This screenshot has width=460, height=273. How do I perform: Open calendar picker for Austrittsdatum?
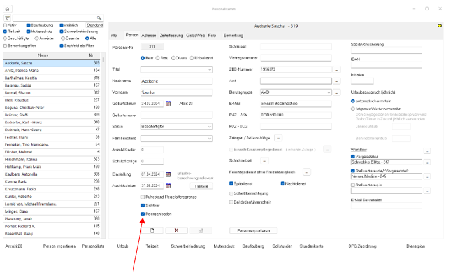pos(169,186)
